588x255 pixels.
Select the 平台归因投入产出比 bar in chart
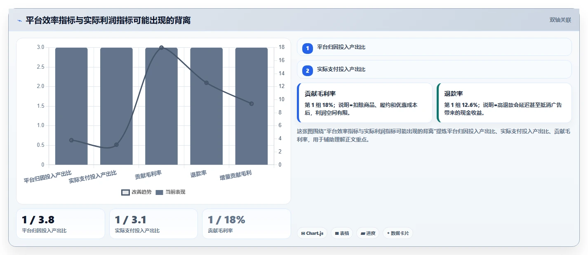tap(71, 106)
